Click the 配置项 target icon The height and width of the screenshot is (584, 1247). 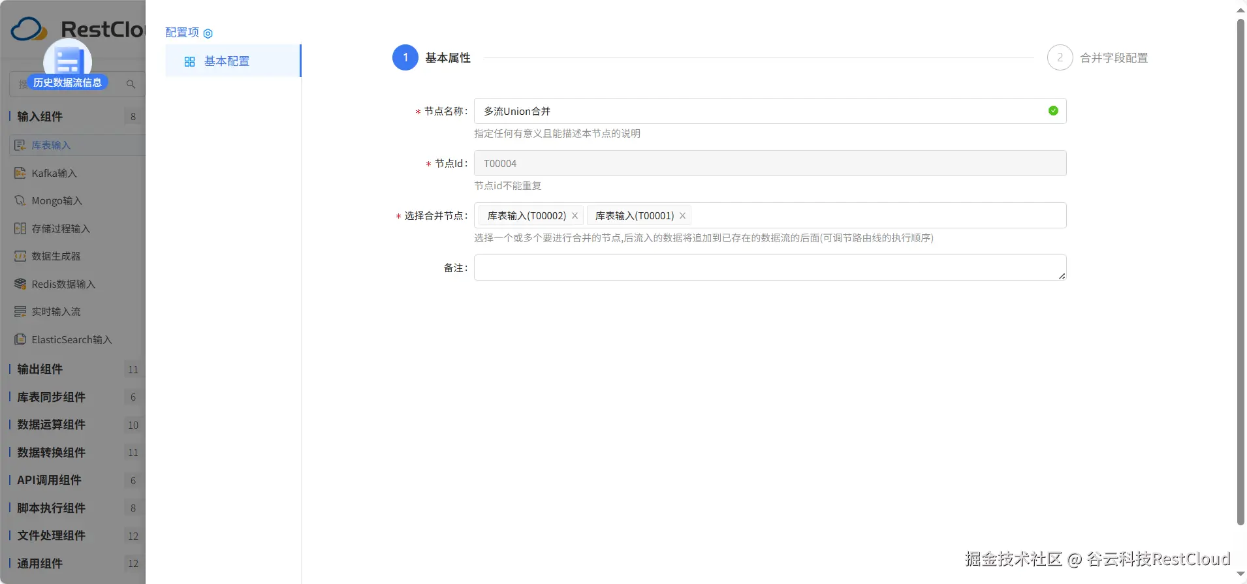(208, 33)
